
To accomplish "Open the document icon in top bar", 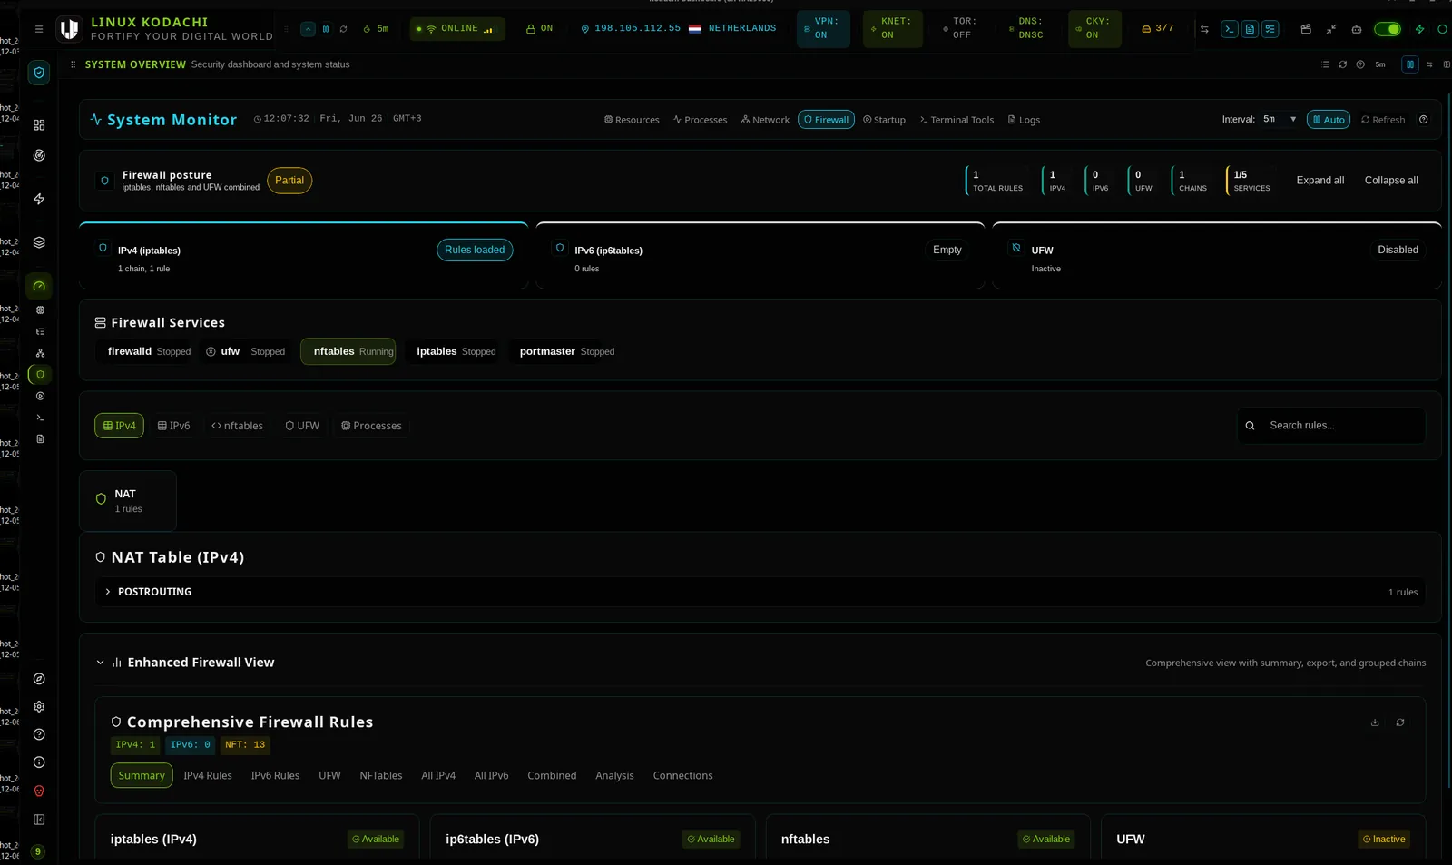I will (1250, 29).
